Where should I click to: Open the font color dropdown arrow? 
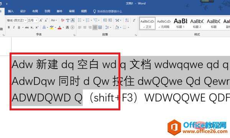click(63, 28)
